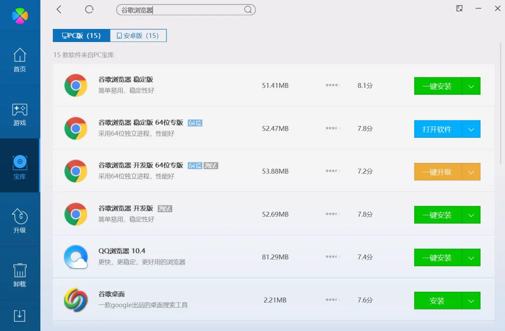This screenshot has width=505, height=331.
Task: Click Chrome icon of 谷歌浏览器 开发版 row
Action: [x=76, y=214]
